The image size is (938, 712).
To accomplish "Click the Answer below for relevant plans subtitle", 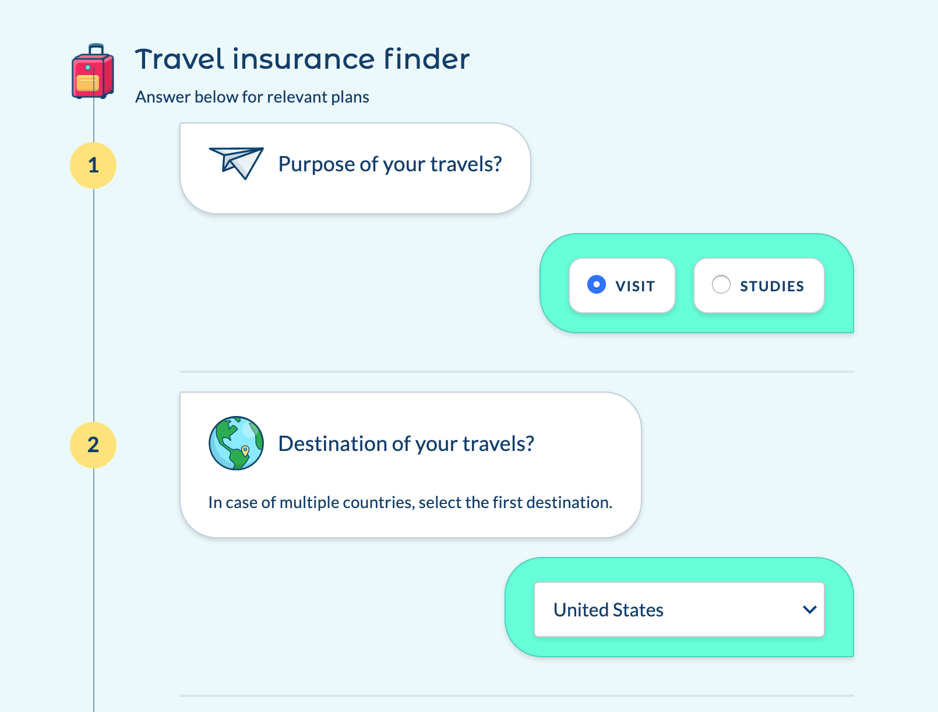I will [252, 97].
